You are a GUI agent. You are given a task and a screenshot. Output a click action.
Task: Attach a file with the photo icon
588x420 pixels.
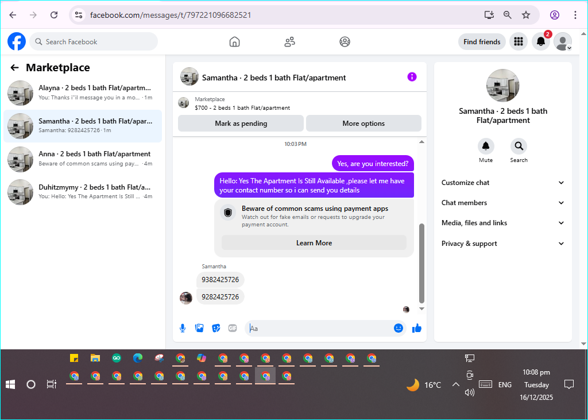pyautogui.click(x=199, y=329)
